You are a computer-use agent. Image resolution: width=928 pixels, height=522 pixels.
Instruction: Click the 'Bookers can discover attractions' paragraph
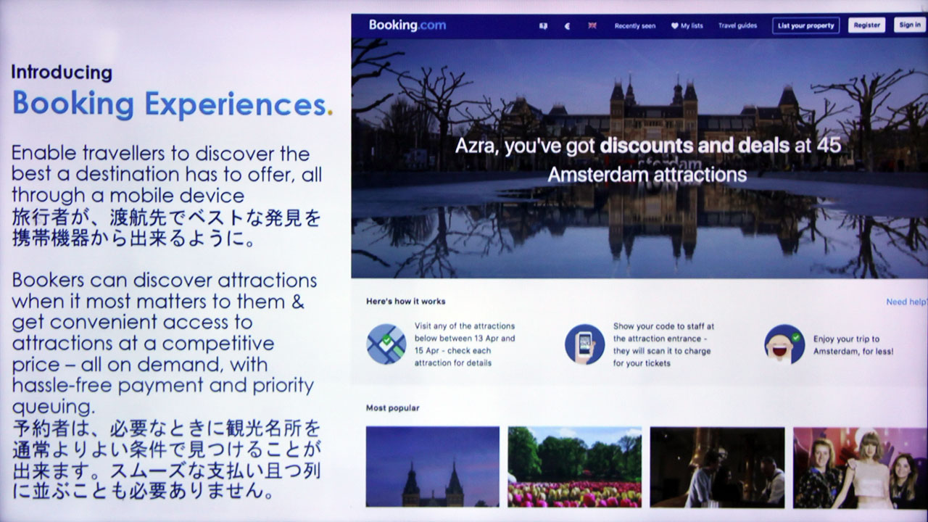[x=165, y=342]
